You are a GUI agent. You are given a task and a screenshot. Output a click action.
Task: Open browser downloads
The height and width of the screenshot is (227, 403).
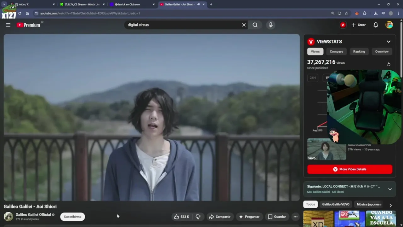click(x=376, y=13)
